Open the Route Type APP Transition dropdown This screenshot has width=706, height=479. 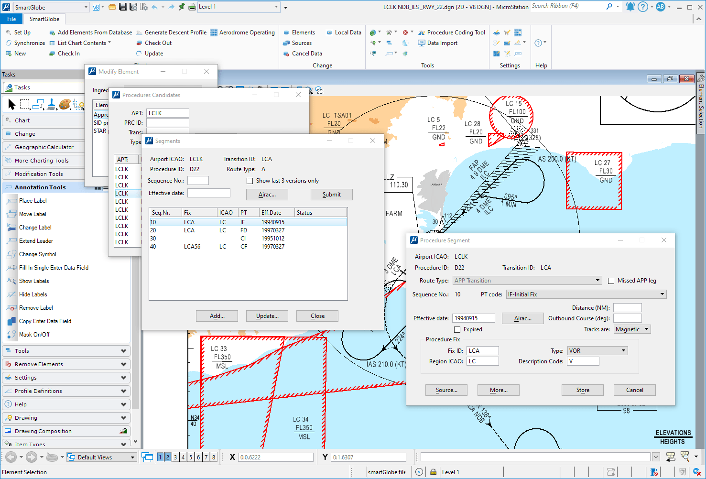click(597, 280)
